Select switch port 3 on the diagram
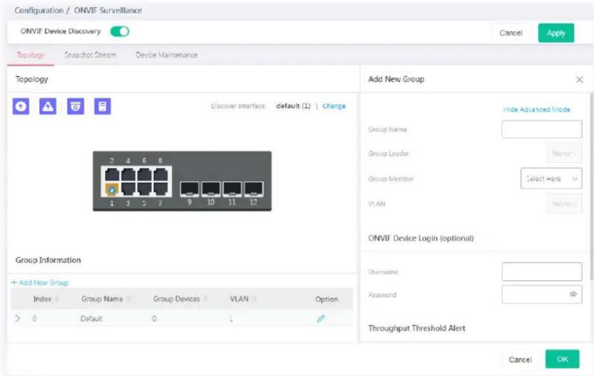 (x=128, y=189)
